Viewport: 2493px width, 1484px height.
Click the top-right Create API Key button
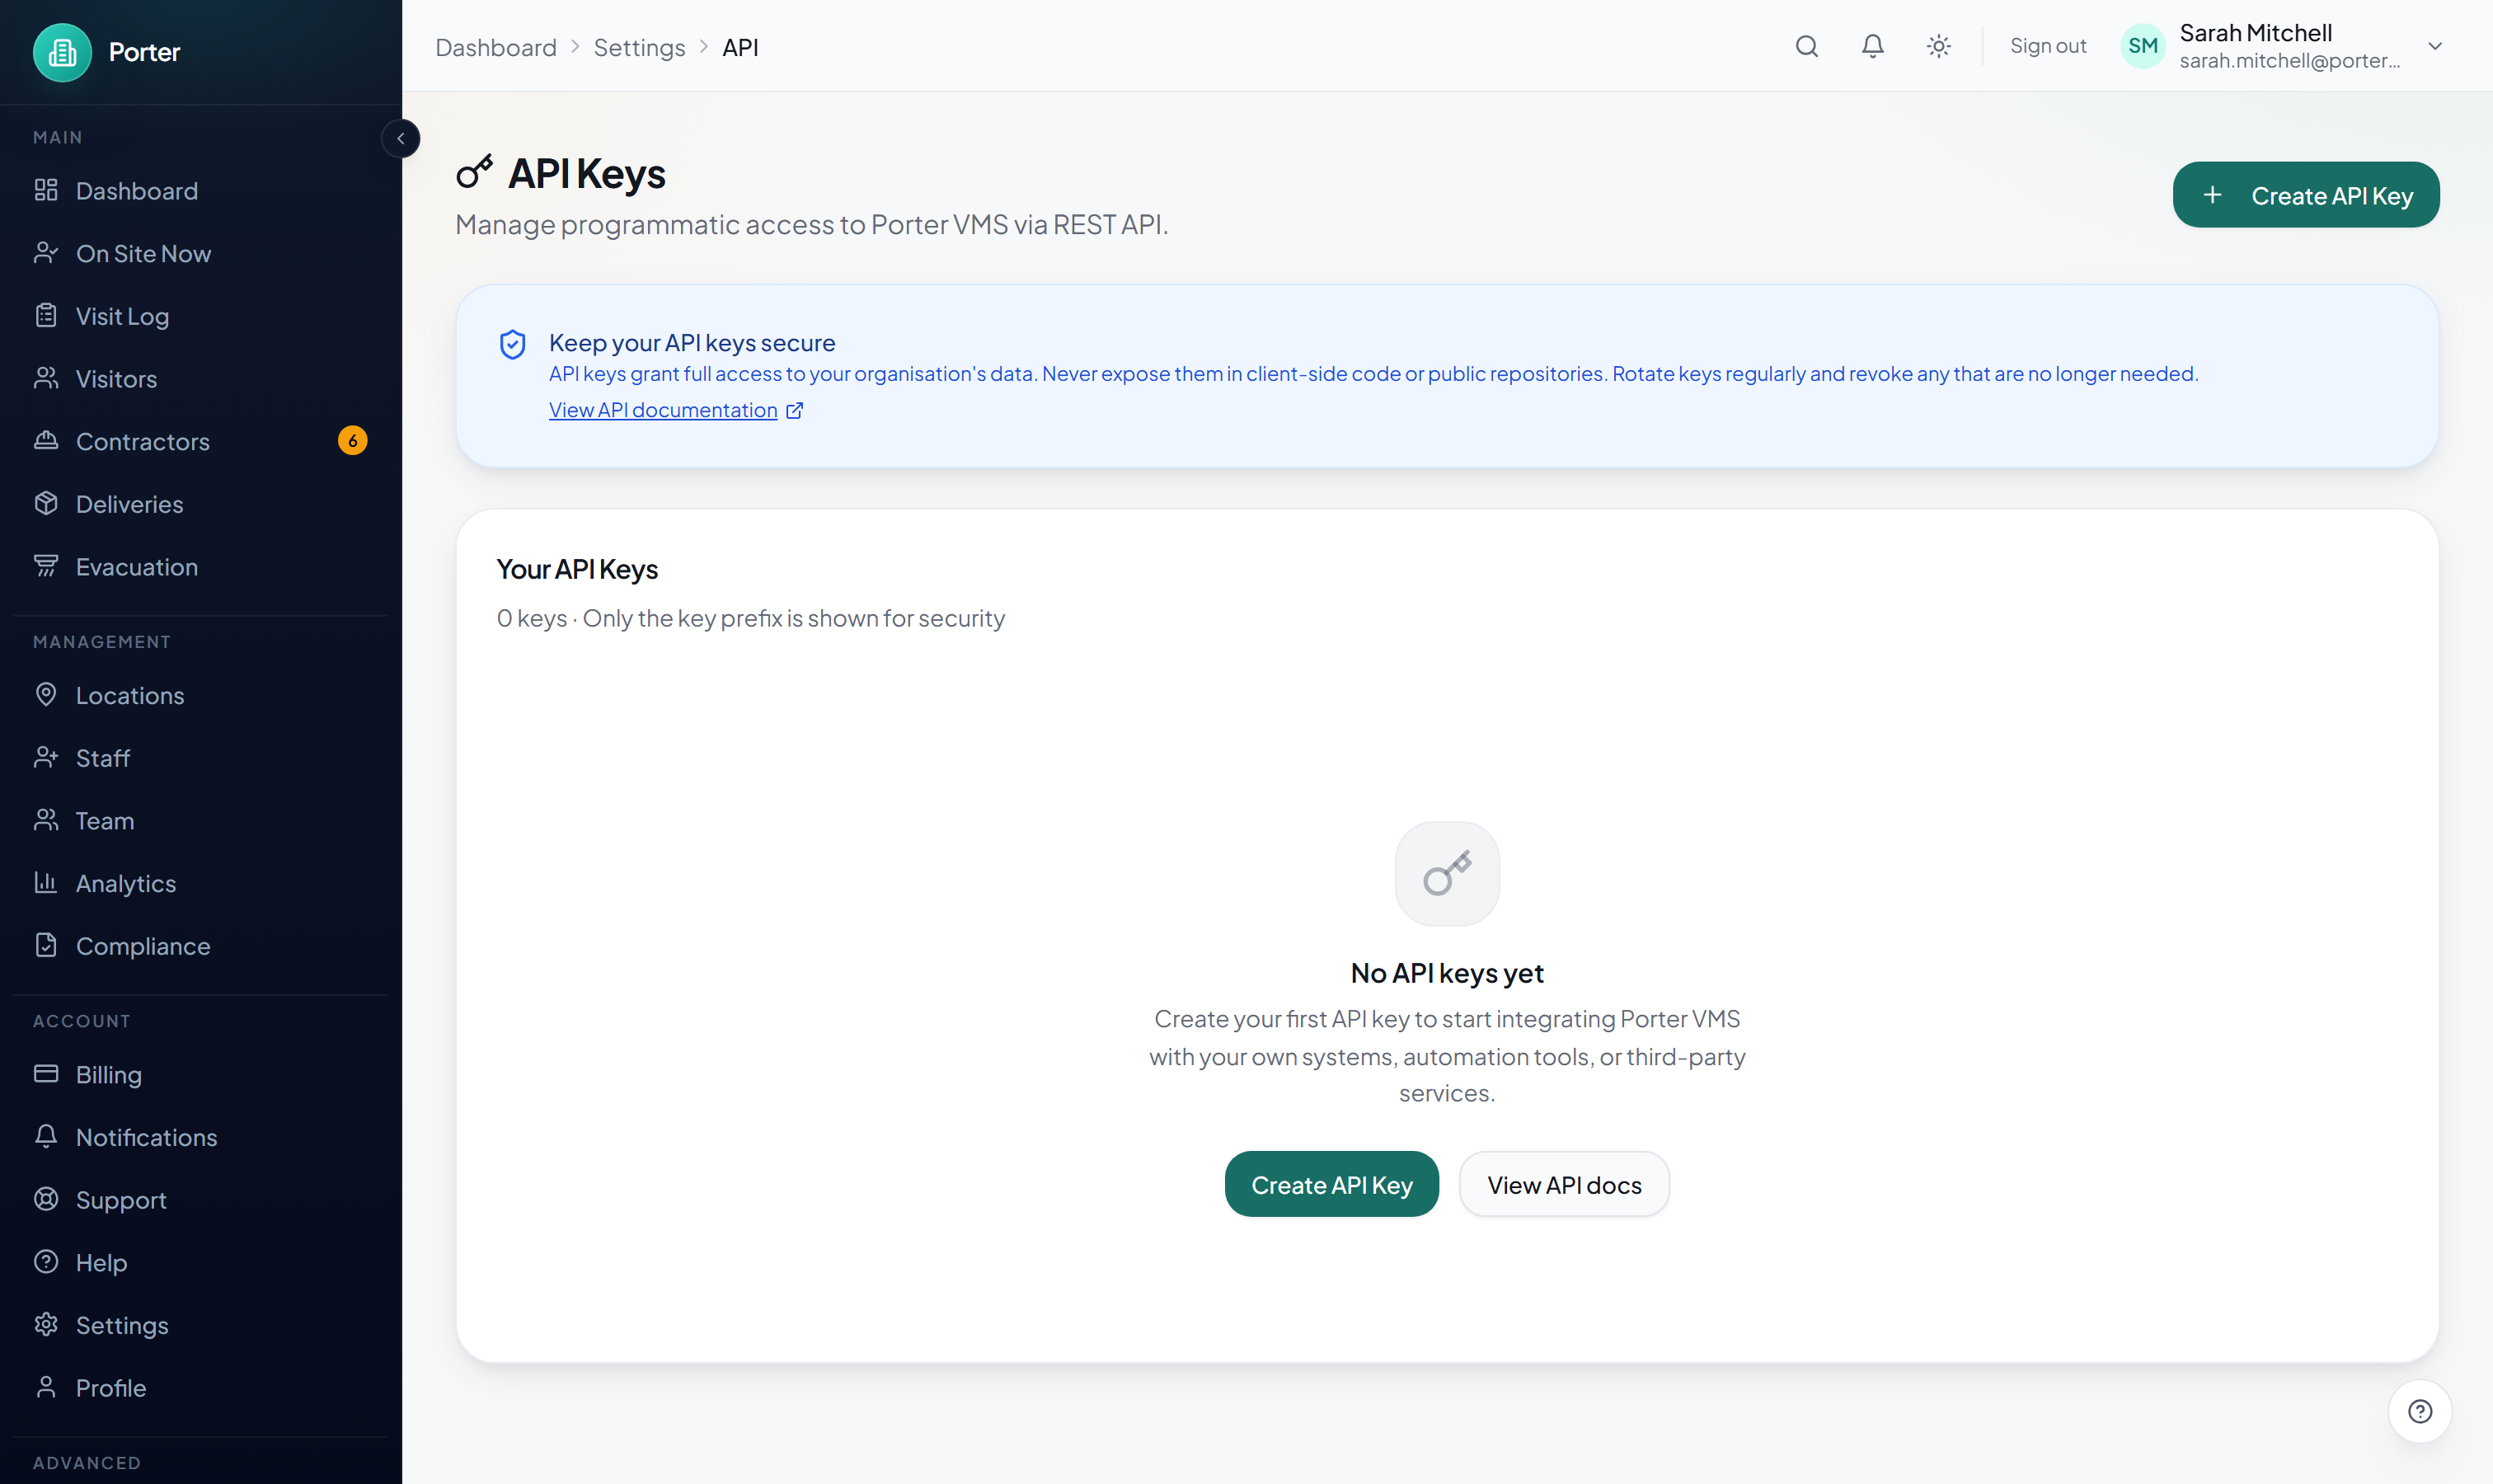(2305, 195)
